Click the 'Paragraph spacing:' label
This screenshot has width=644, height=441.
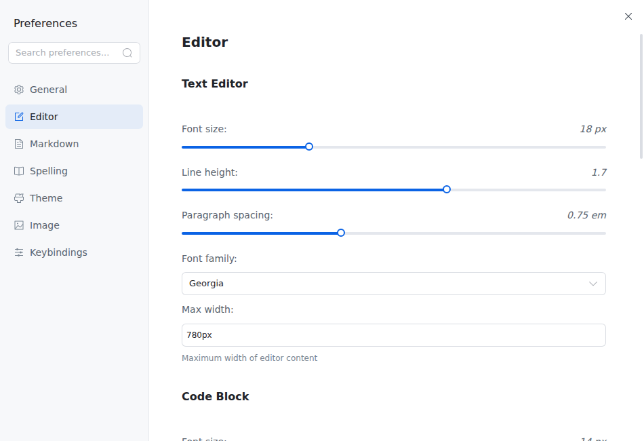[x=228, y=215]
